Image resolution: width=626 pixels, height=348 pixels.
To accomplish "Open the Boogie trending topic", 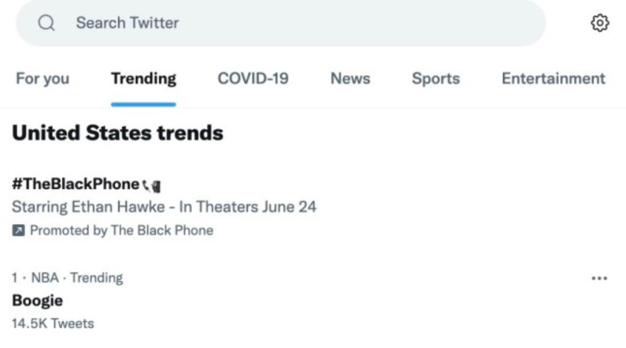I will [37, 300].
